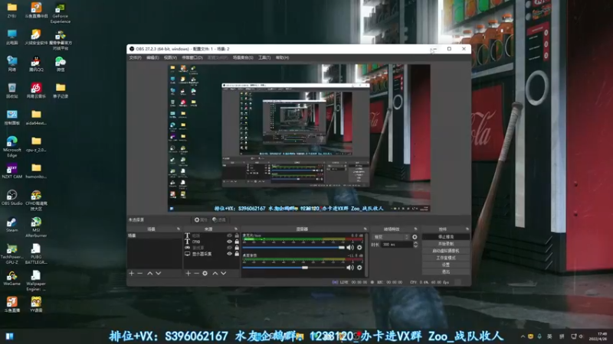
Task: Open the 腾讯QQ desktop icon
Action: click(x=36, y=64)
